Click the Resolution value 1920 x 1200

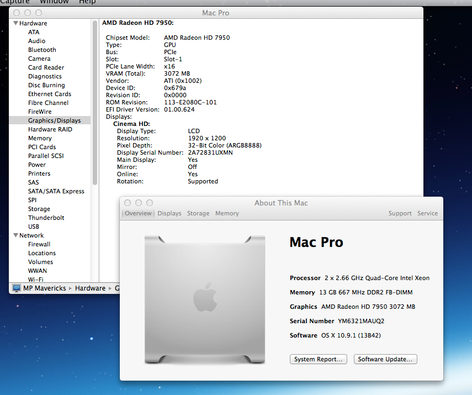click(207, 138)
